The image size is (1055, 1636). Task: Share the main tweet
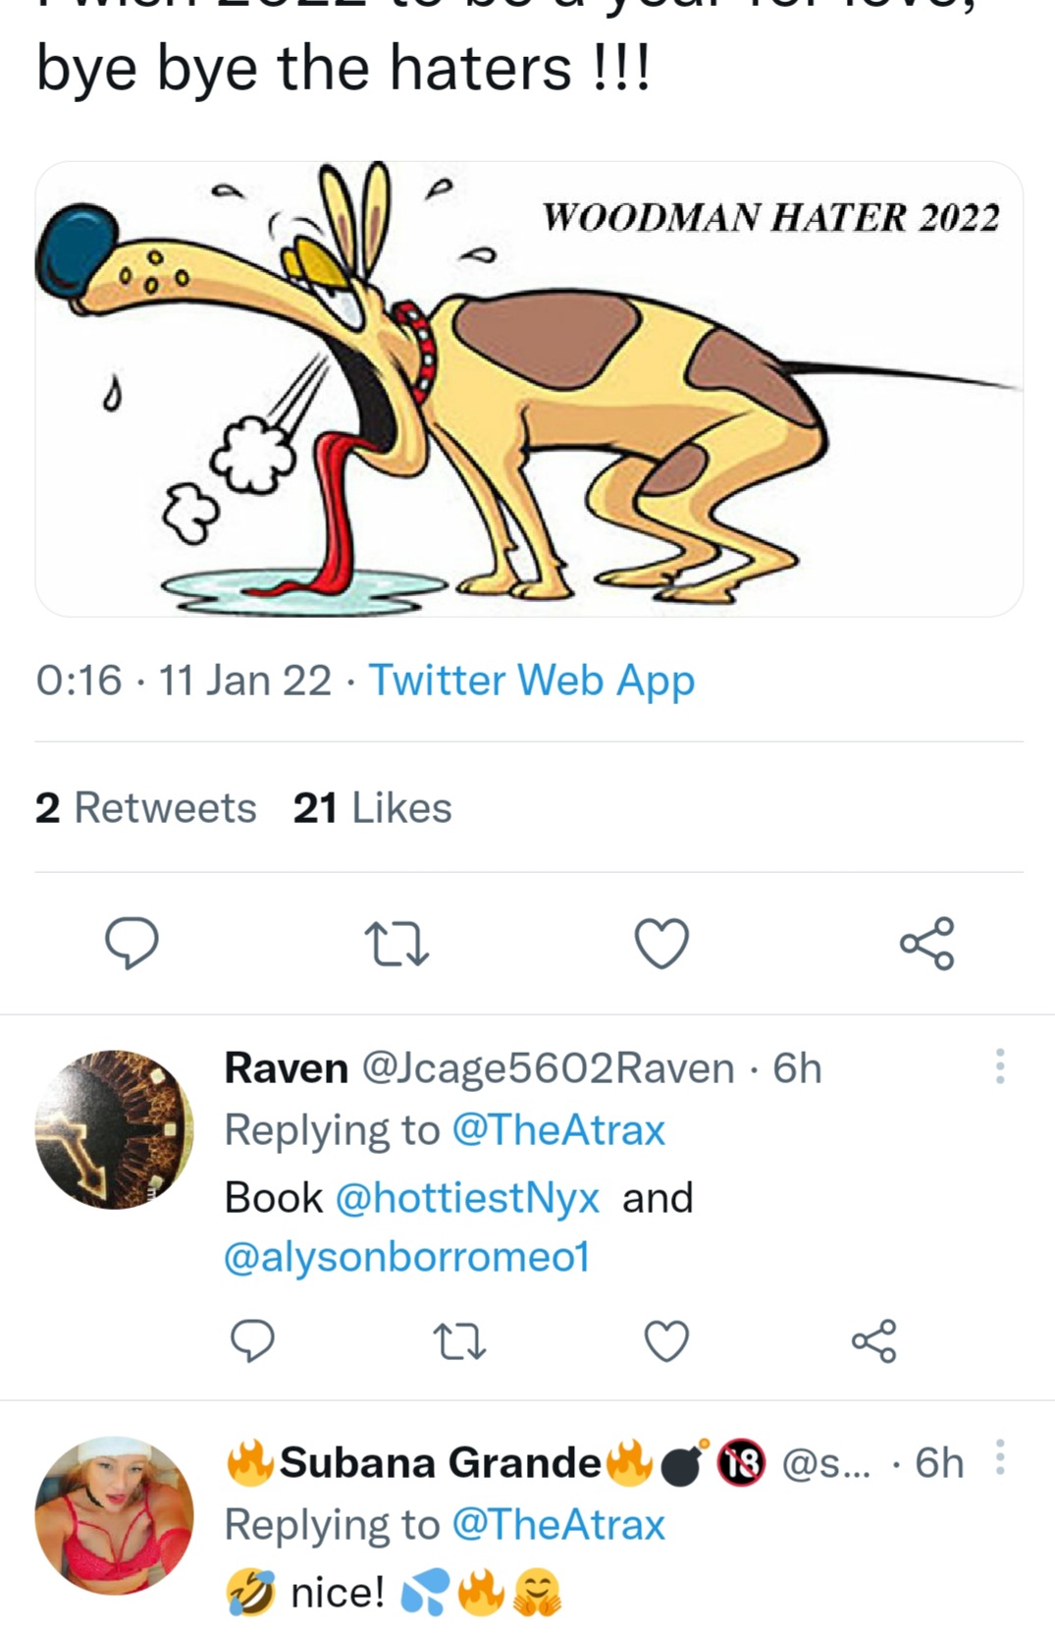coord(926,944)
